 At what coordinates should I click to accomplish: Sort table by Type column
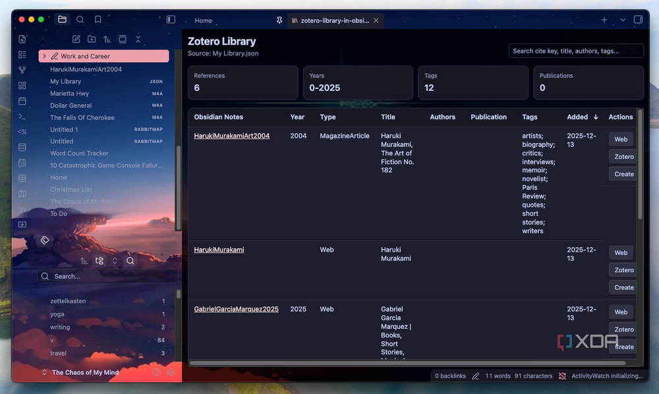pos(328,117)
